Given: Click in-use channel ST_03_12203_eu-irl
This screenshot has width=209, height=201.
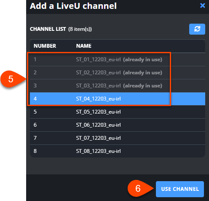Looking at the screenshot, I should pos(118,86).
